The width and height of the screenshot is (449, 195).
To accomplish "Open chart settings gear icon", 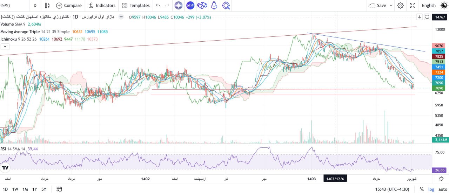I will point(401,5).
